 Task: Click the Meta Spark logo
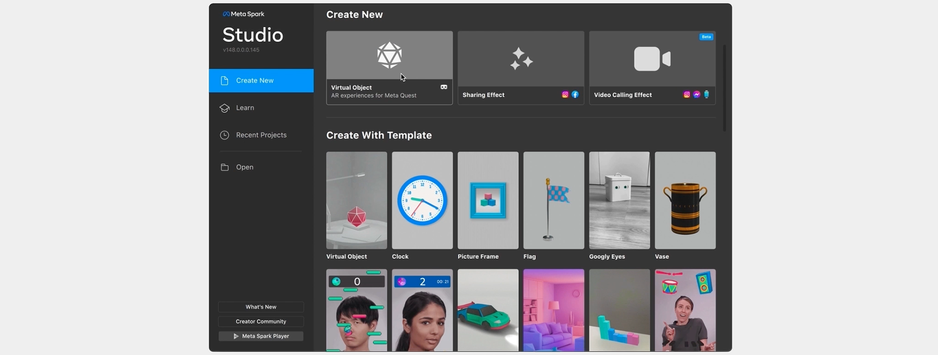point(243,14)
